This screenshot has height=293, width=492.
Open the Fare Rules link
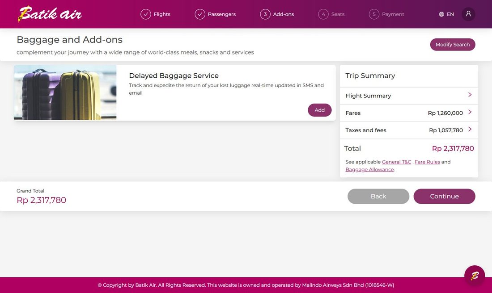pyautogui.click(x=427, y=162)
